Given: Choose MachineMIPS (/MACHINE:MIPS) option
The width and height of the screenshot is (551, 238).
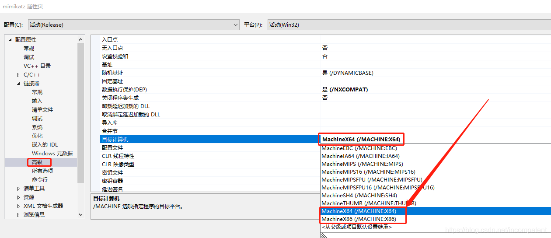Looking at the screenshot, I should 436,164.
